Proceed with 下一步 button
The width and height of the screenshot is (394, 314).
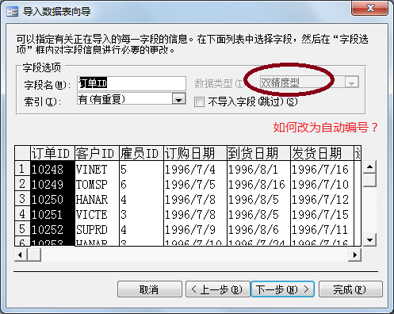click(282, 289)
